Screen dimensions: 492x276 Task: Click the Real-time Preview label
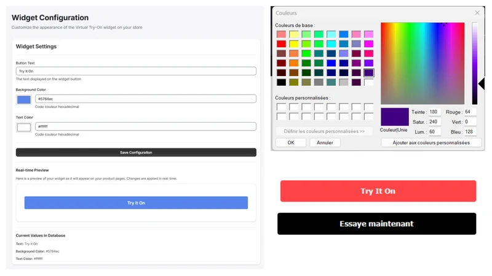33,171
